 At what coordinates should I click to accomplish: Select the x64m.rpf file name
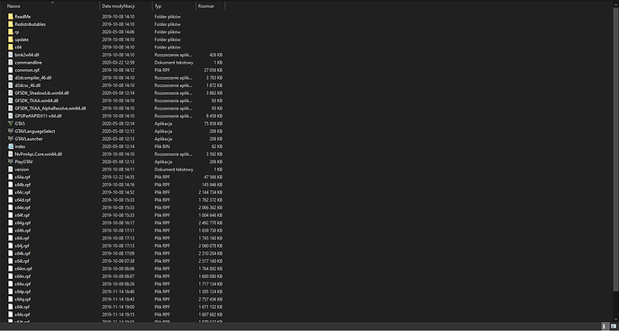(23, 268)
